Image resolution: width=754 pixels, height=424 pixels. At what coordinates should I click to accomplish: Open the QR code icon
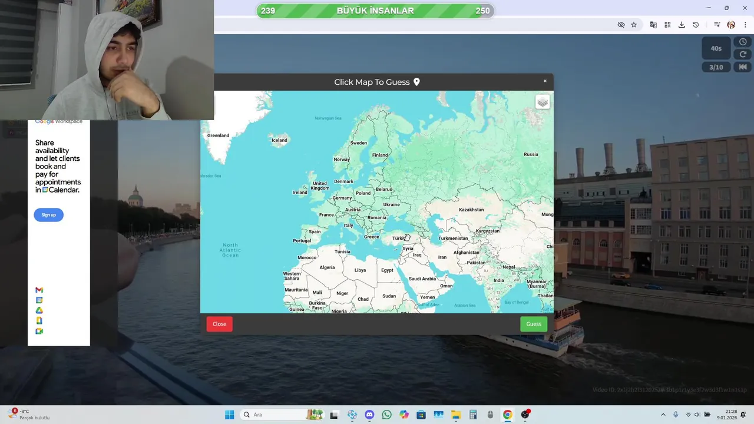point(667,25)
